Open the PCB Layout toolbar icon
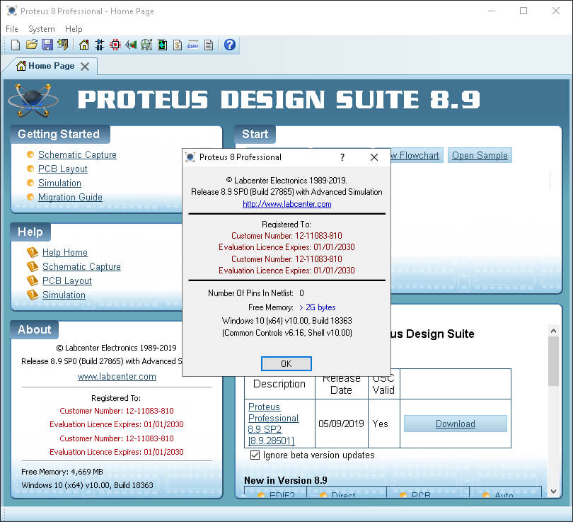Viewport: 573px width, 522px height. tap(115, 45)
